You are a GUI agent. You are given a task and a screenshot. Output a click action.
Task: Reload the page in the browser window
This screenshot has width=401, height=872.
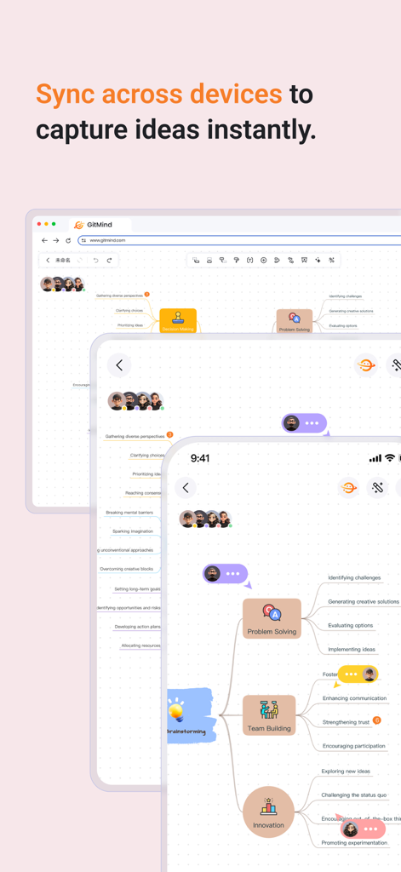click(x=68, y=240)
